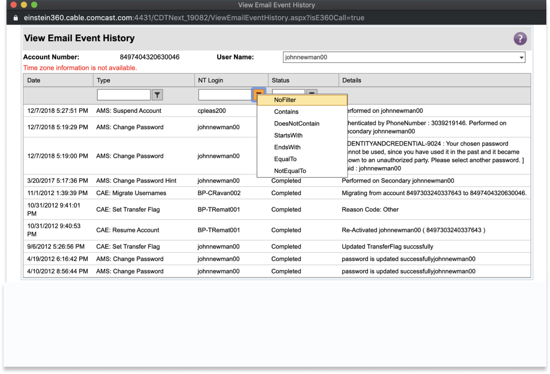Select DoesNotContain filter option
Screen dimensions: 550x374
pyautogui.click(x=296, y=123)
